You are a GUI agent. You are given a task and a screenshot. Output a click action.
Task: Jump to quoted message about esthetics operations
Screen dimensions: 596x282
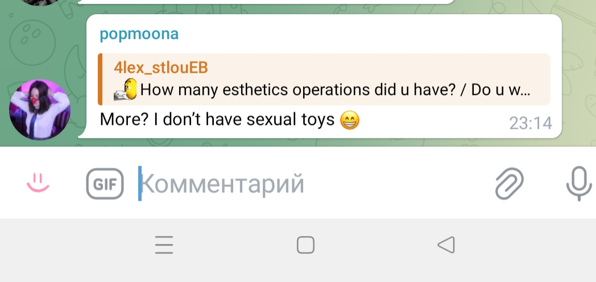[x=324, y=79]
